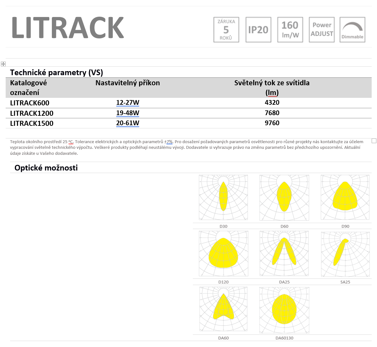
Task: Click the LITRACK1500 catalog name cell
Action: click(32, 123)
